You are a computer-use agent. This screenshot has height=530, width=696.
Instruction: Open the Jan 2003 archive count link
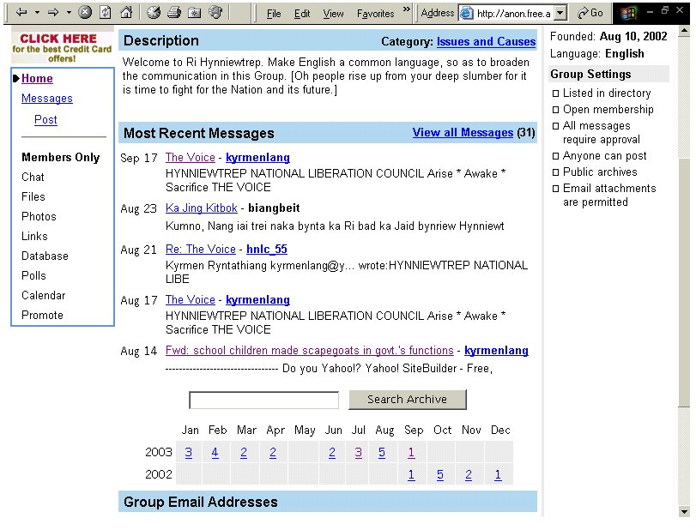coord(189,452)
